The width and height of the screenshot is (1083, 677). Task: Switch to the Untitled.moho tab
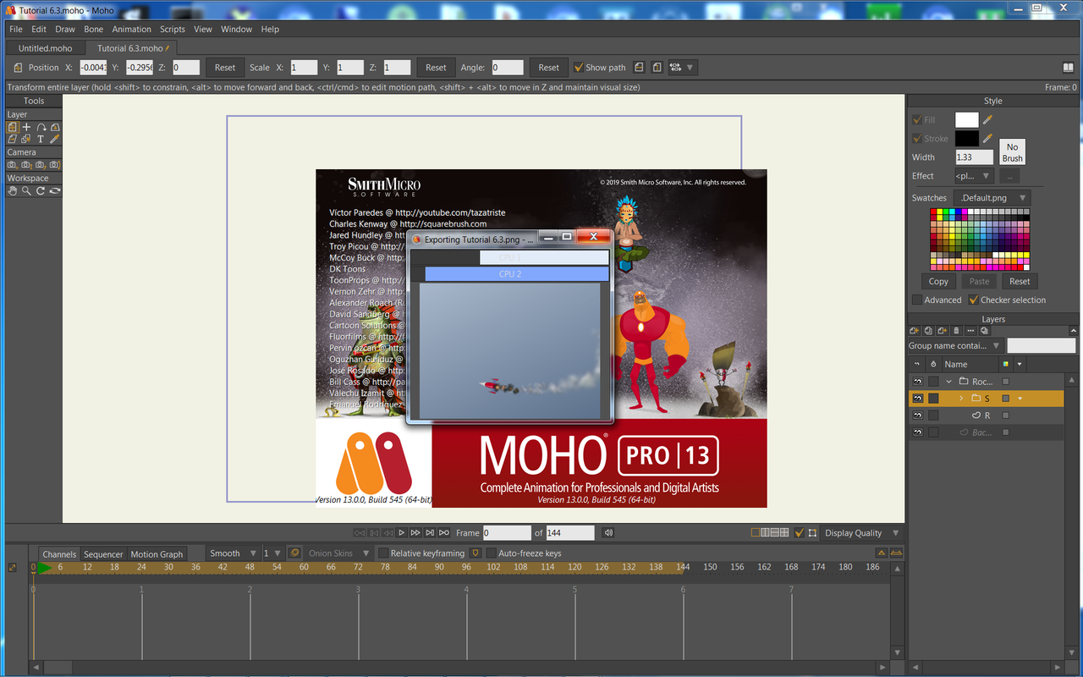point(44,48)
